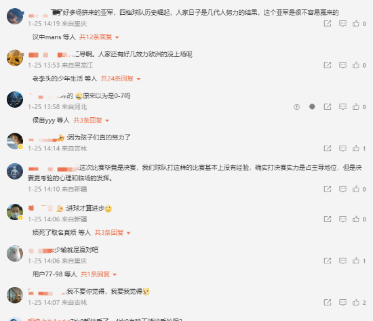Share the 13:53 comment from 黑龙江
Viewport: 373px width, 321px height.
click(x=328, y=65)
